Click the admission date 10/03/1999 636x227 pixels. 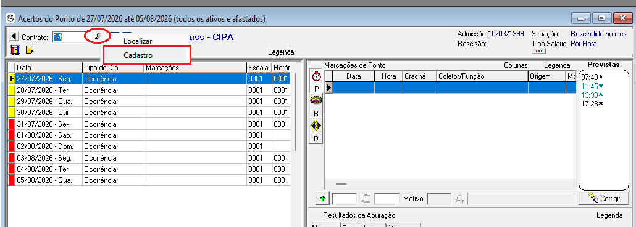click(506, 34)
